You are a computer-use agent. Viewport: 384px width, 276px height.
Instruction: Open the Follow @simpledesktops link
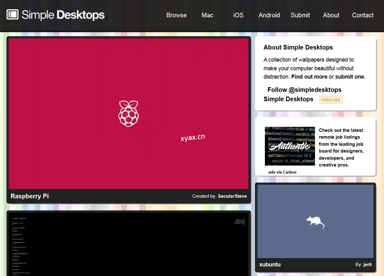(x=304, y=90)
